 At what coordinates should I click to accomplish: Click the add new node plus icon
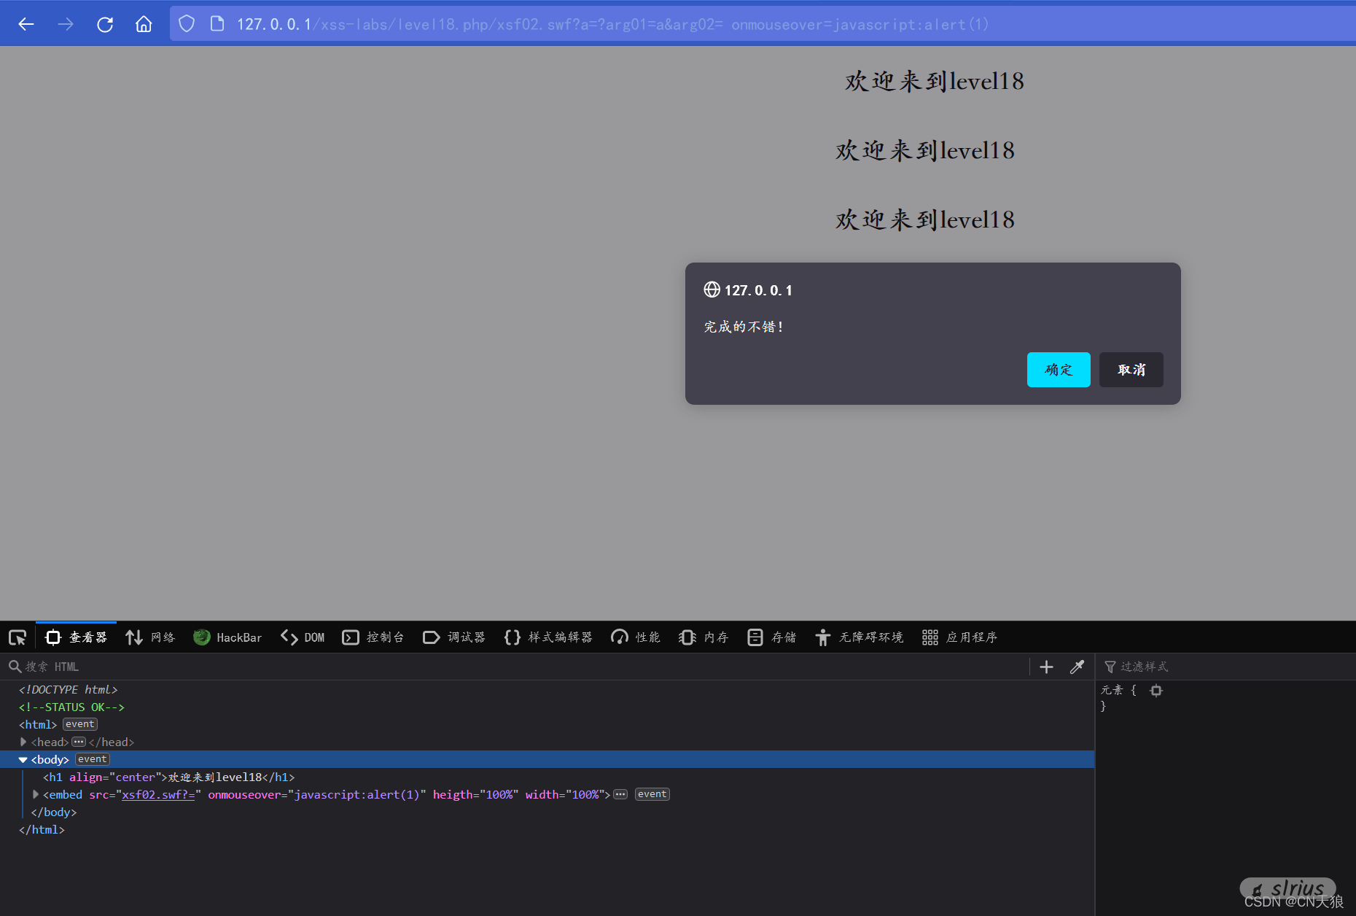(x=1046, y=667)
